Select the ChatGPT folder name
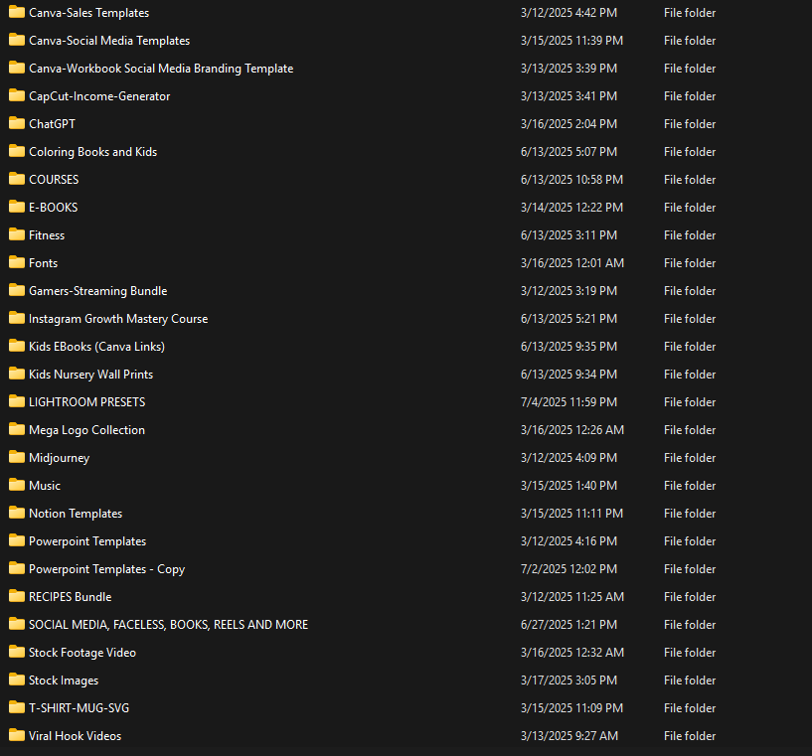 [x=53, y=124]
